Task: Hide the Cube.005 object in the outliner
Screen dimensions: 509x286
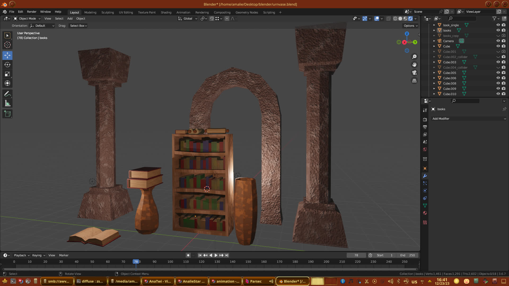Action: tap(498, 73)
